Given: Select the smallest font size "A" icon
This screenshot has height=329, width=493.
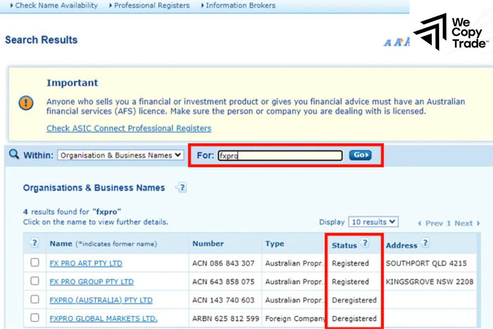Looking at the screenshot, I should click(387, 42).
